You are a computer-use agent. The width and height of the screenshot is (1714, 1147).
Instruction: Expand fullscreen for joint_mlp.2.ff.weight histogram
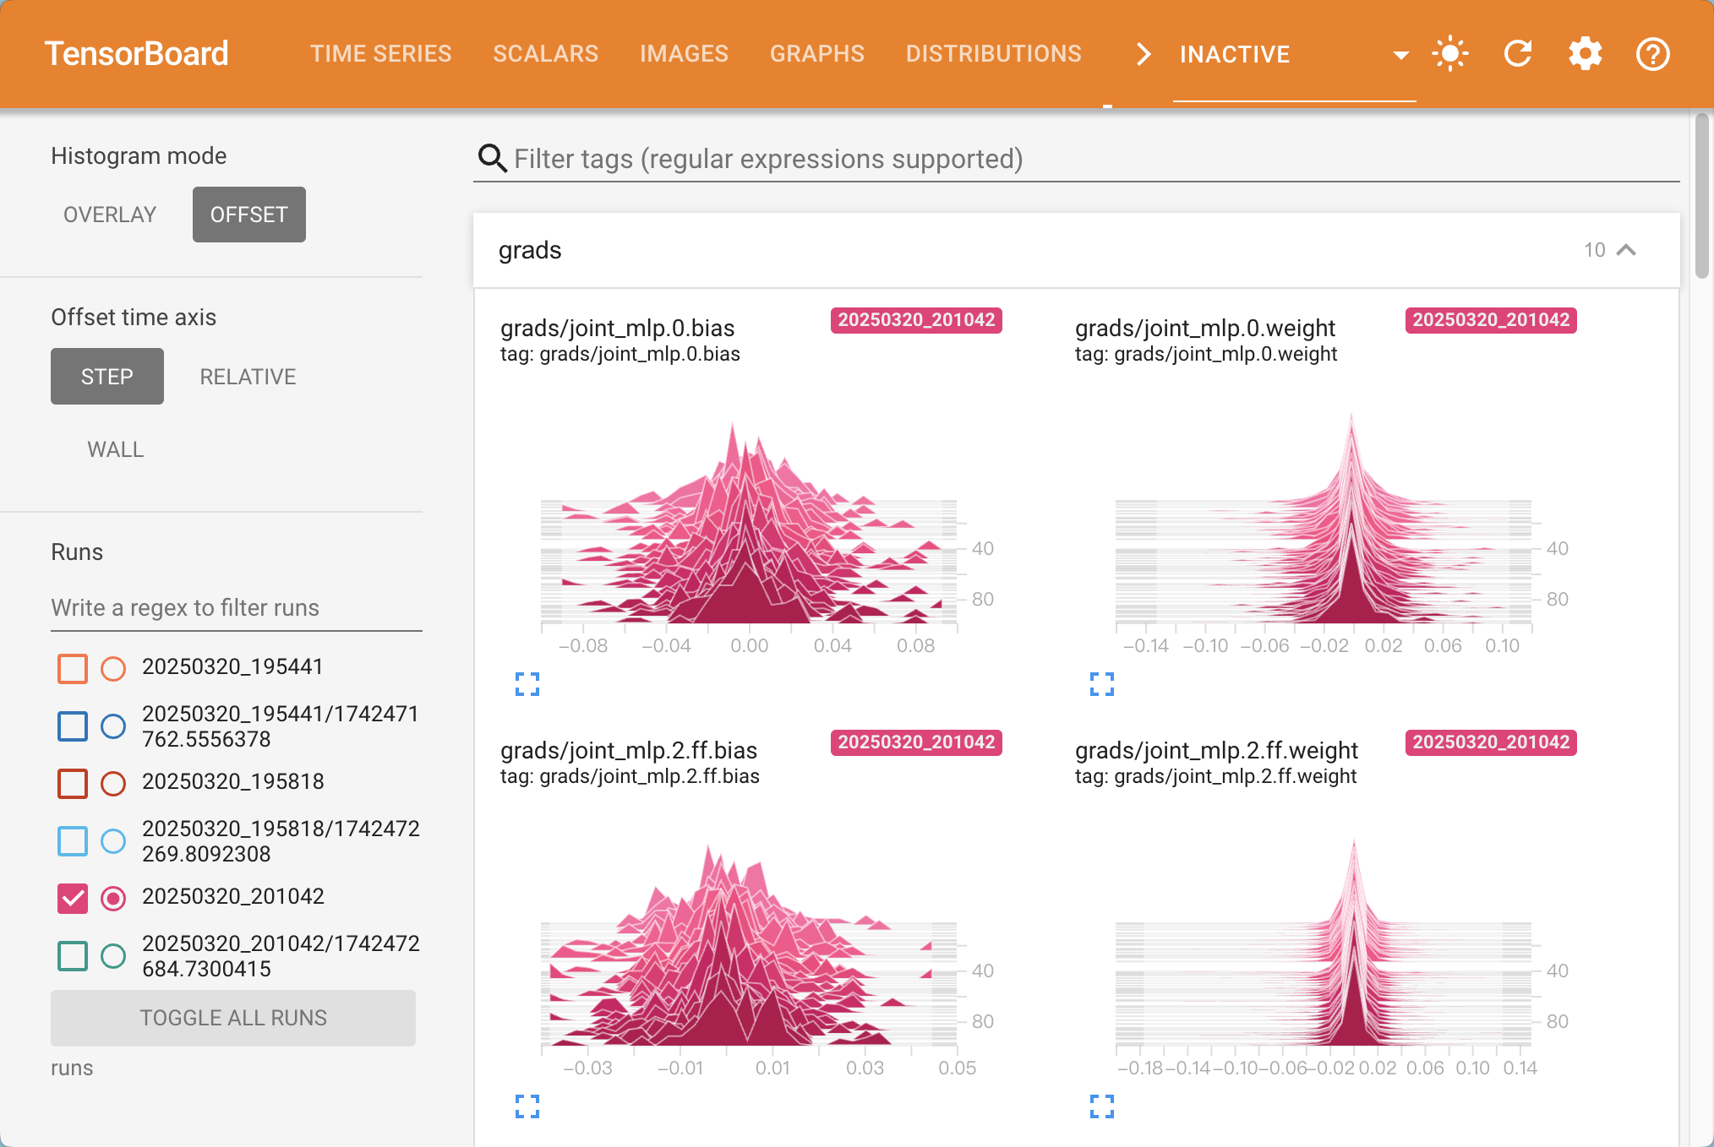1102,1106
